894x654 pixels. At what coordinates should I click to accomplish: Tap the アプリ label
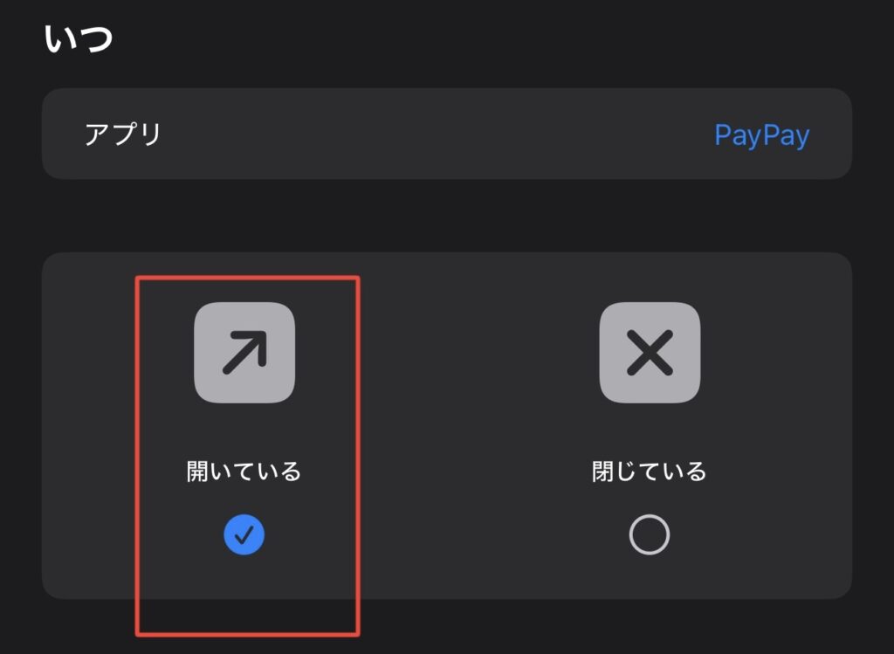(x=123, y=134)
